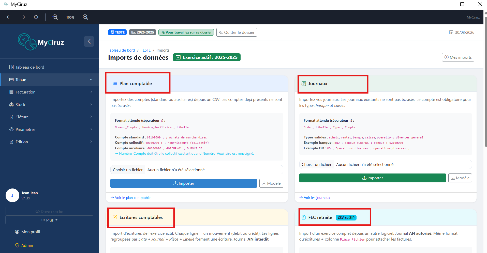
Task: Click the zoom in magnifier icon
Action: (x=85, y=17)
